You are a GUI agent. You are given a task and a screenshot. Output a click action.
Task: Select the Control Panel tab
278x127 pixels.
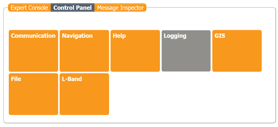(x=72, y=8)
